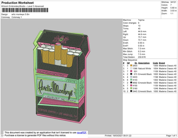The height and width of the screenshot is (138, 178).
Task: Click the Color changes value 9
Action: pyautogui.click(x=139, y=23)
